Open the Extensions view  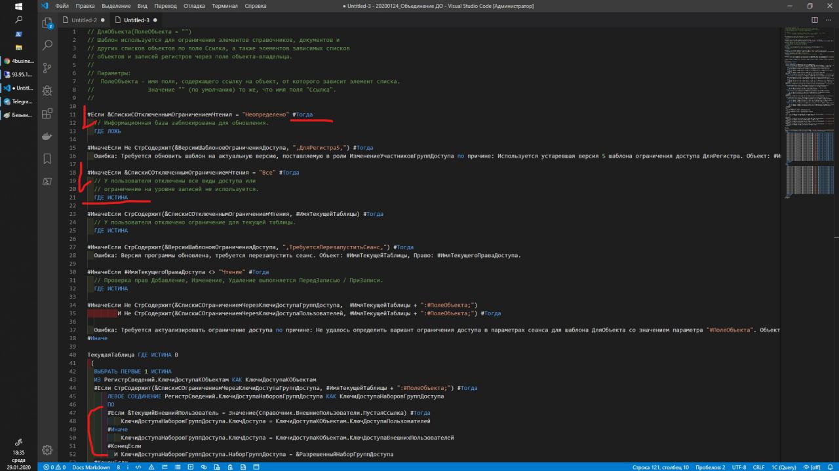(x=47, y=113)
